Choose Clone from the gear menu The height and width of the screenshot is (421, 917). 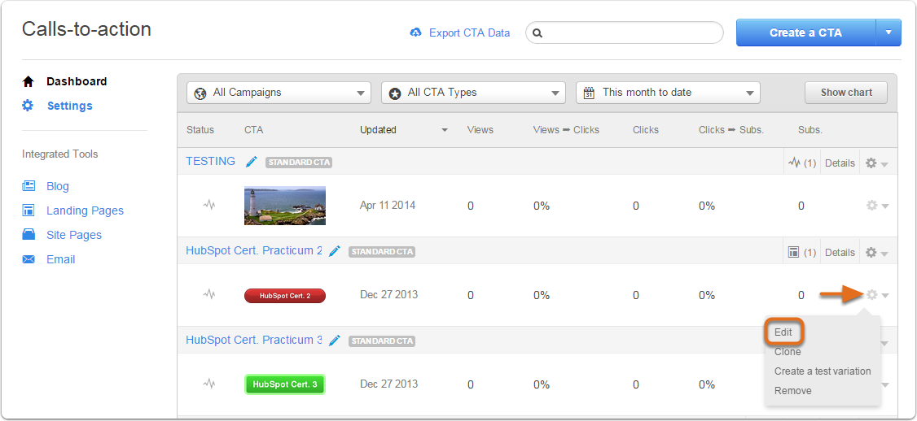(788, 352)
